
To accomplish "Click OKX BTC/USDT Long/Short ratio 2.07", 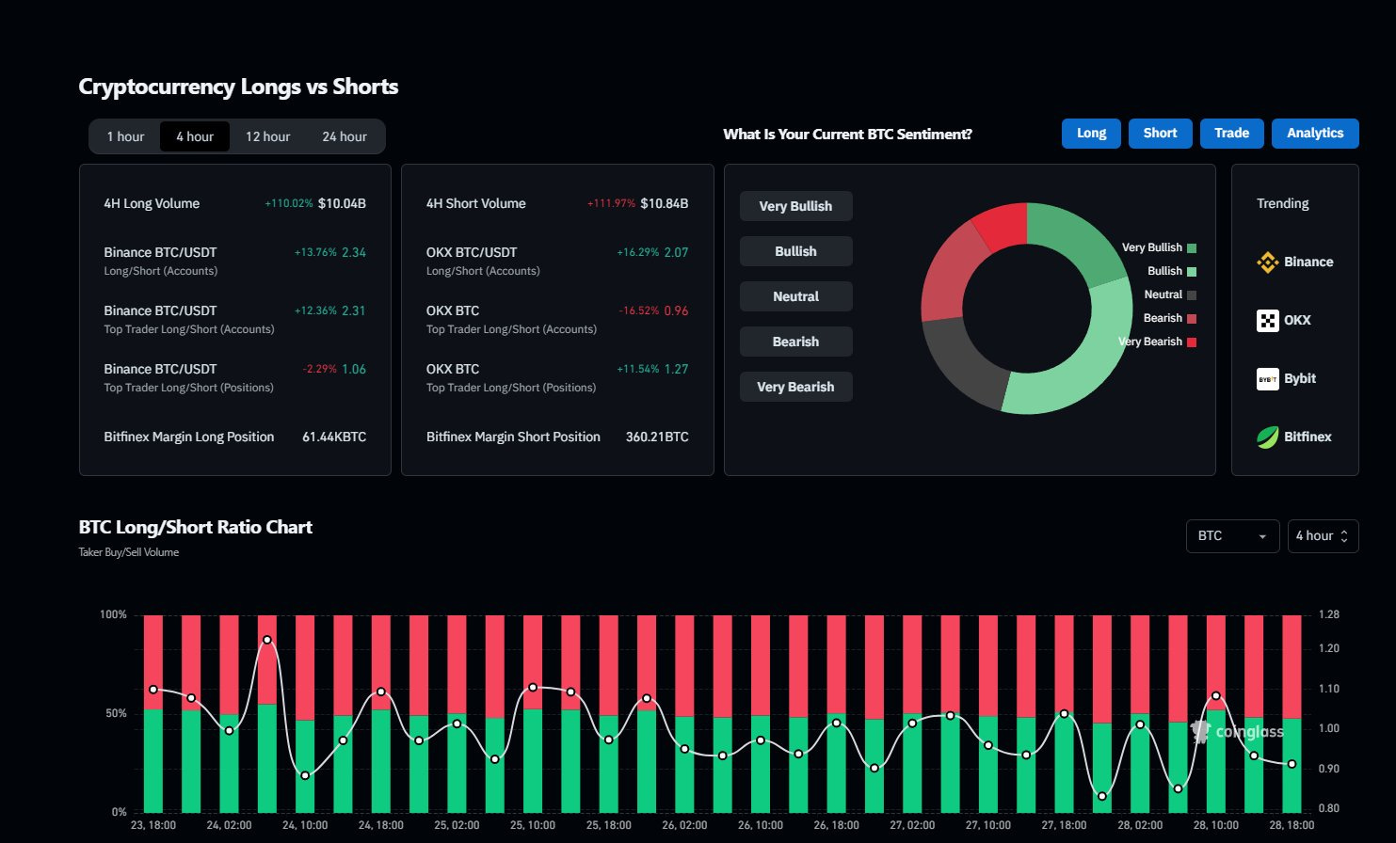I will point(676,253).
